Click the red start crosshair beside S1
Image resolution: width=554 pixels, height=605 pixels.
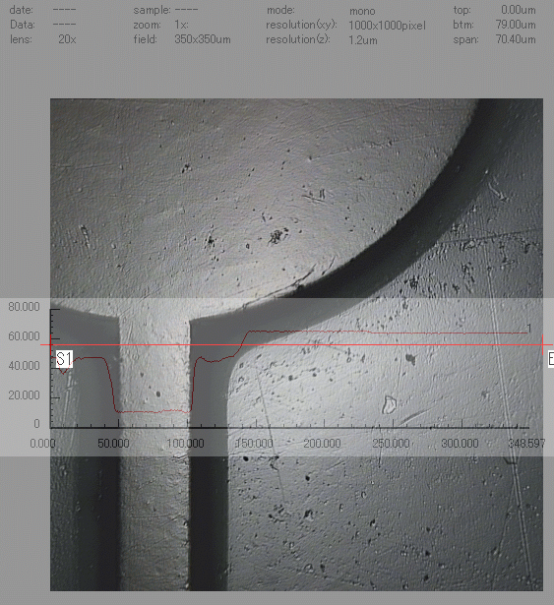click(51, 345)
